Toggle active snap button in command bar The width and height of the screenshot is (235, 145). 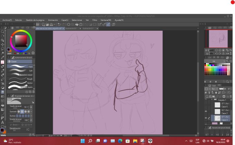click(108, 24)
